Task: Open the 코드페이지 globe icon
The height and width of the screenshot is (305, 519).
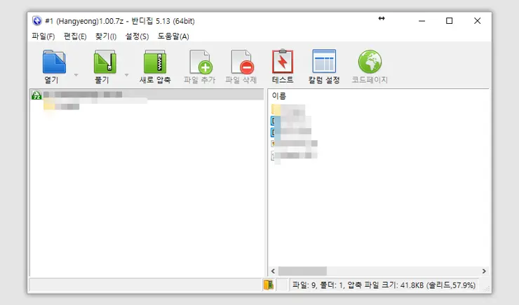Action: tap(370, 62)
